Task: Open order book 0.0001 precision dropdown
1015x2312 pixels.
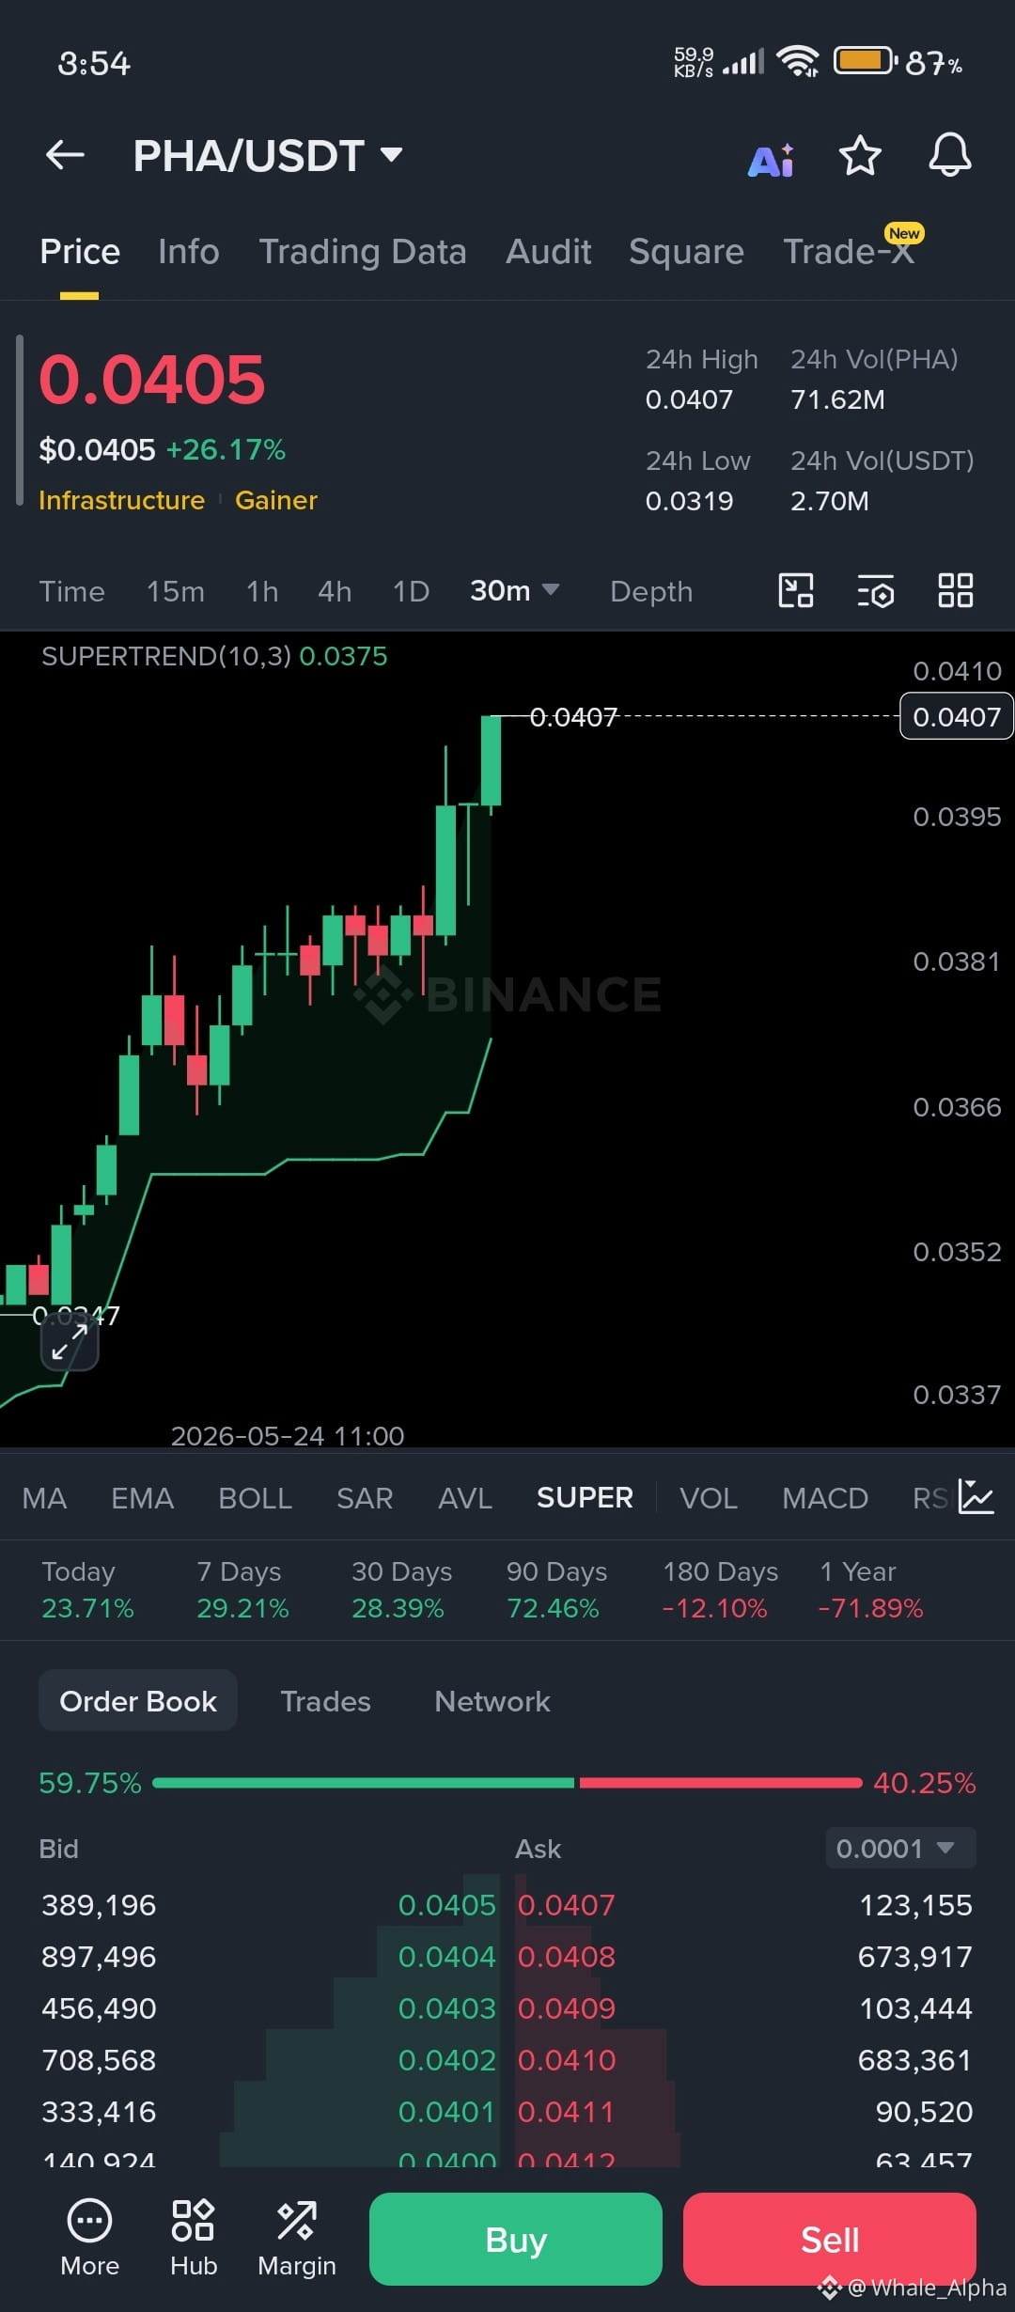Action: coord(900,1849)
